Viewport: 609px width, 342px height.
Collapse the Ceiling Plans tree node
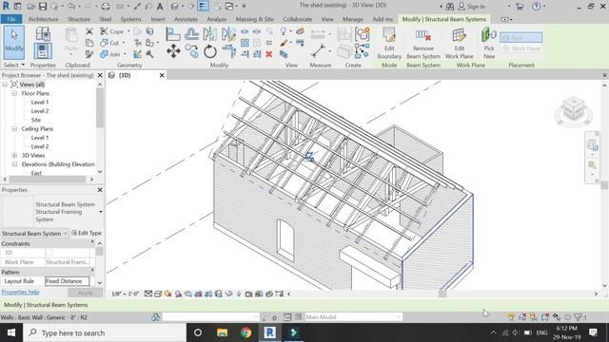coord(14,129)
